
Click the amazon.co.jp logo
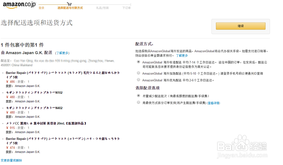point(19,5)
